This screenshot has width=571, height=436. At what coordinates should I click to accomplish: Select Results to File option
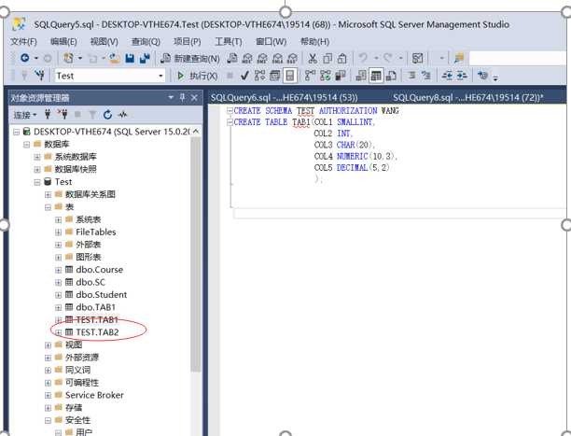tap(391, 76)
